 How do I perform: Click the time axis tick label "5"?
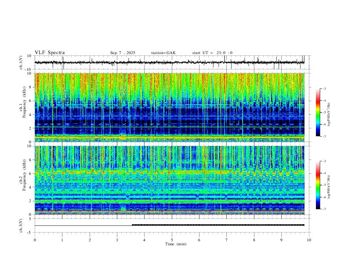tap(172, 240)
